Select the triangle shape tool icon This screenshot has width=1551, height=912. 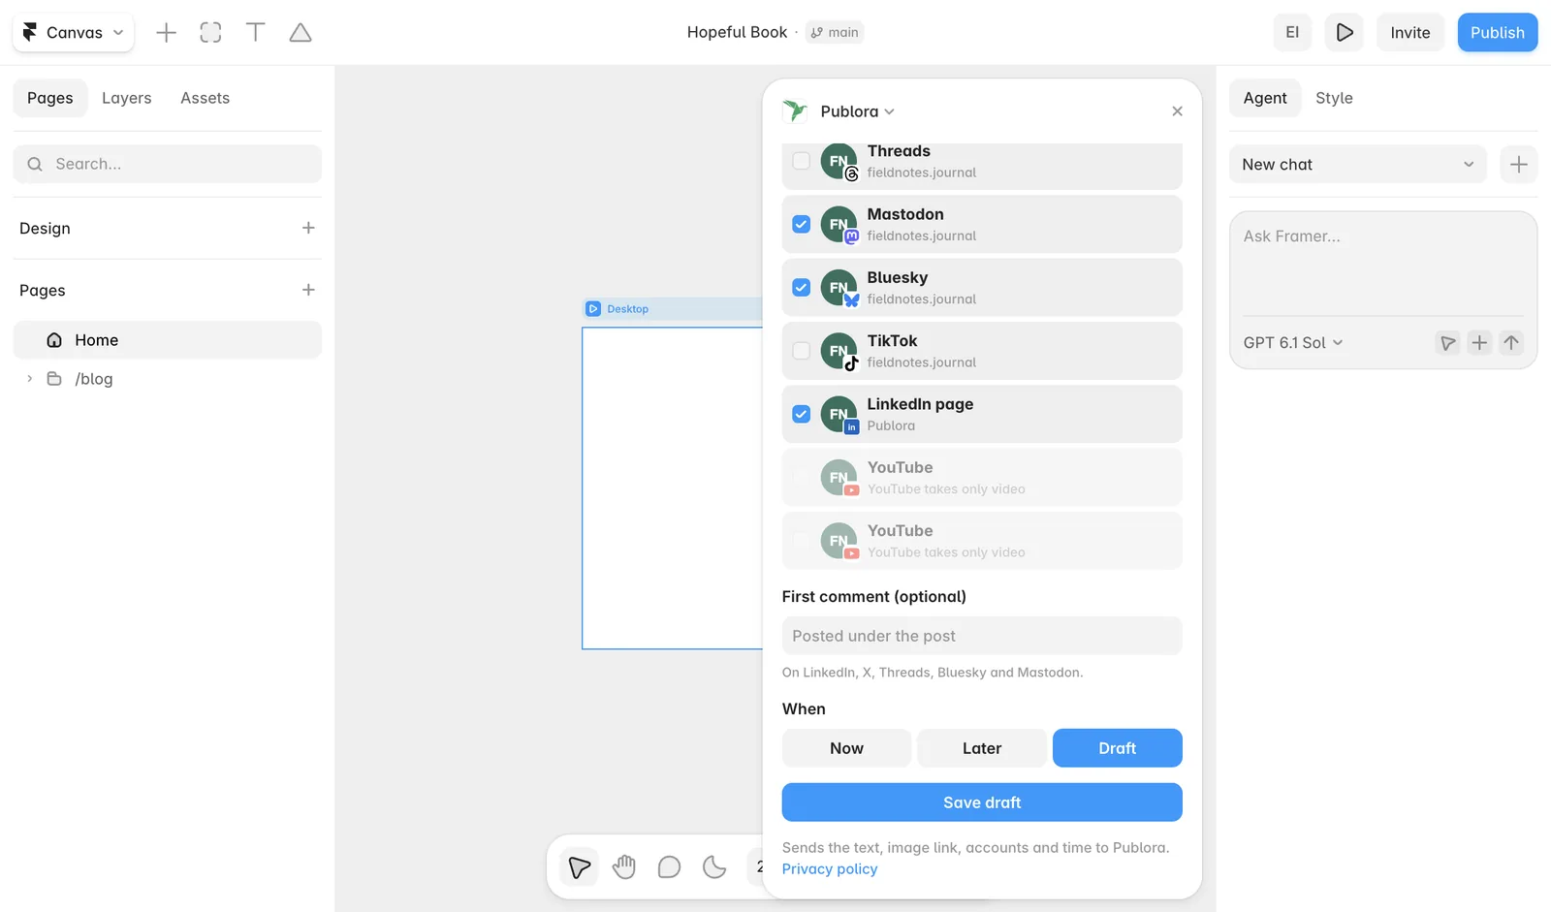(301, 32)
